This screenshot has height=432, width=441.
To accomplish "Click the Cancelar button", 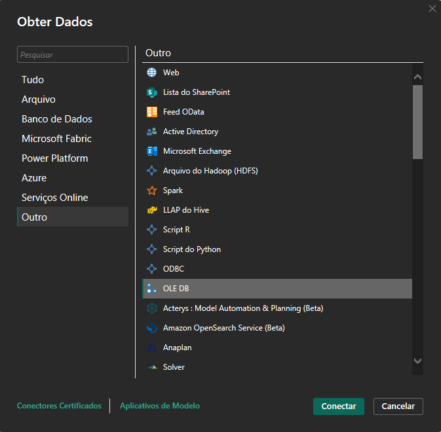I will [398, 406].
